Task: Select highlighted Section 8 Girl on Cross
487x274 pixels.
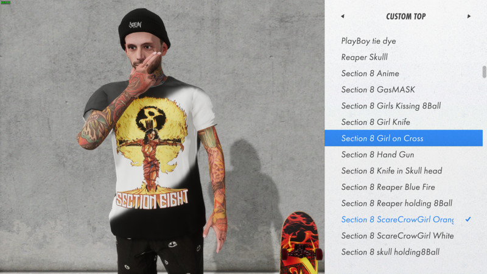Action: coord(404,138)
